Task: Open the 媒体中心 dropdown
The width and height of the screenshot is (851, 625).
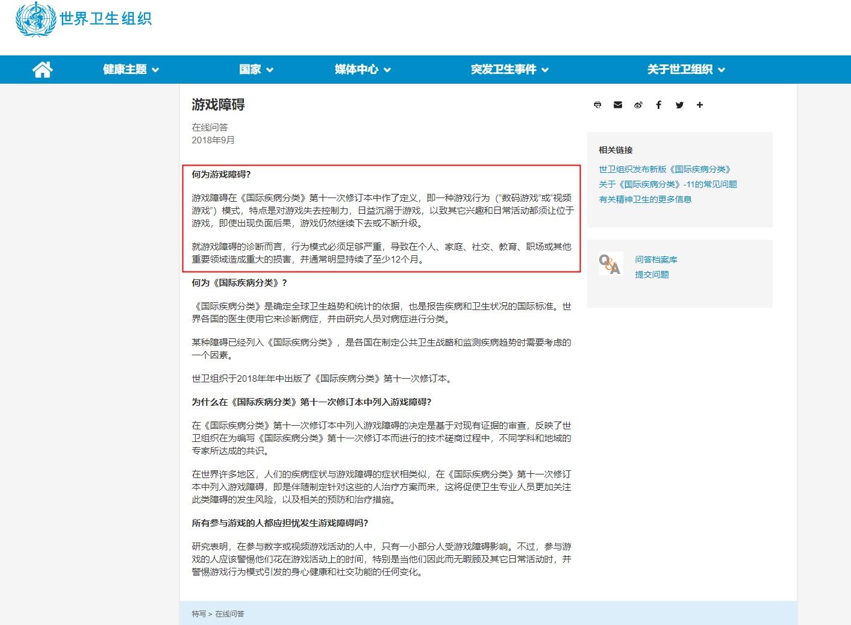Action: pyautogui.click(x=363, y=70)
